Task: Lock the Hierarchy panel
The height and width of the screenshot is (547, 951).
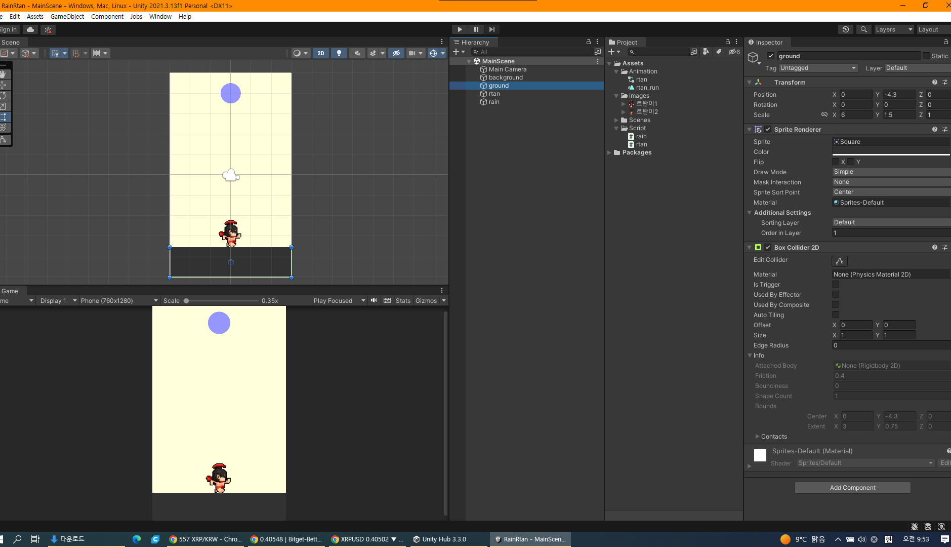Action: click(589, 42)
